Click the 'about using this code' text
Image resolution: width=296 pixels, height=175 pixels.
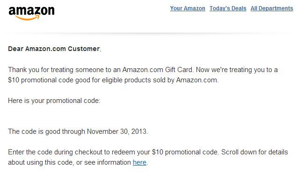pos(41,162)
